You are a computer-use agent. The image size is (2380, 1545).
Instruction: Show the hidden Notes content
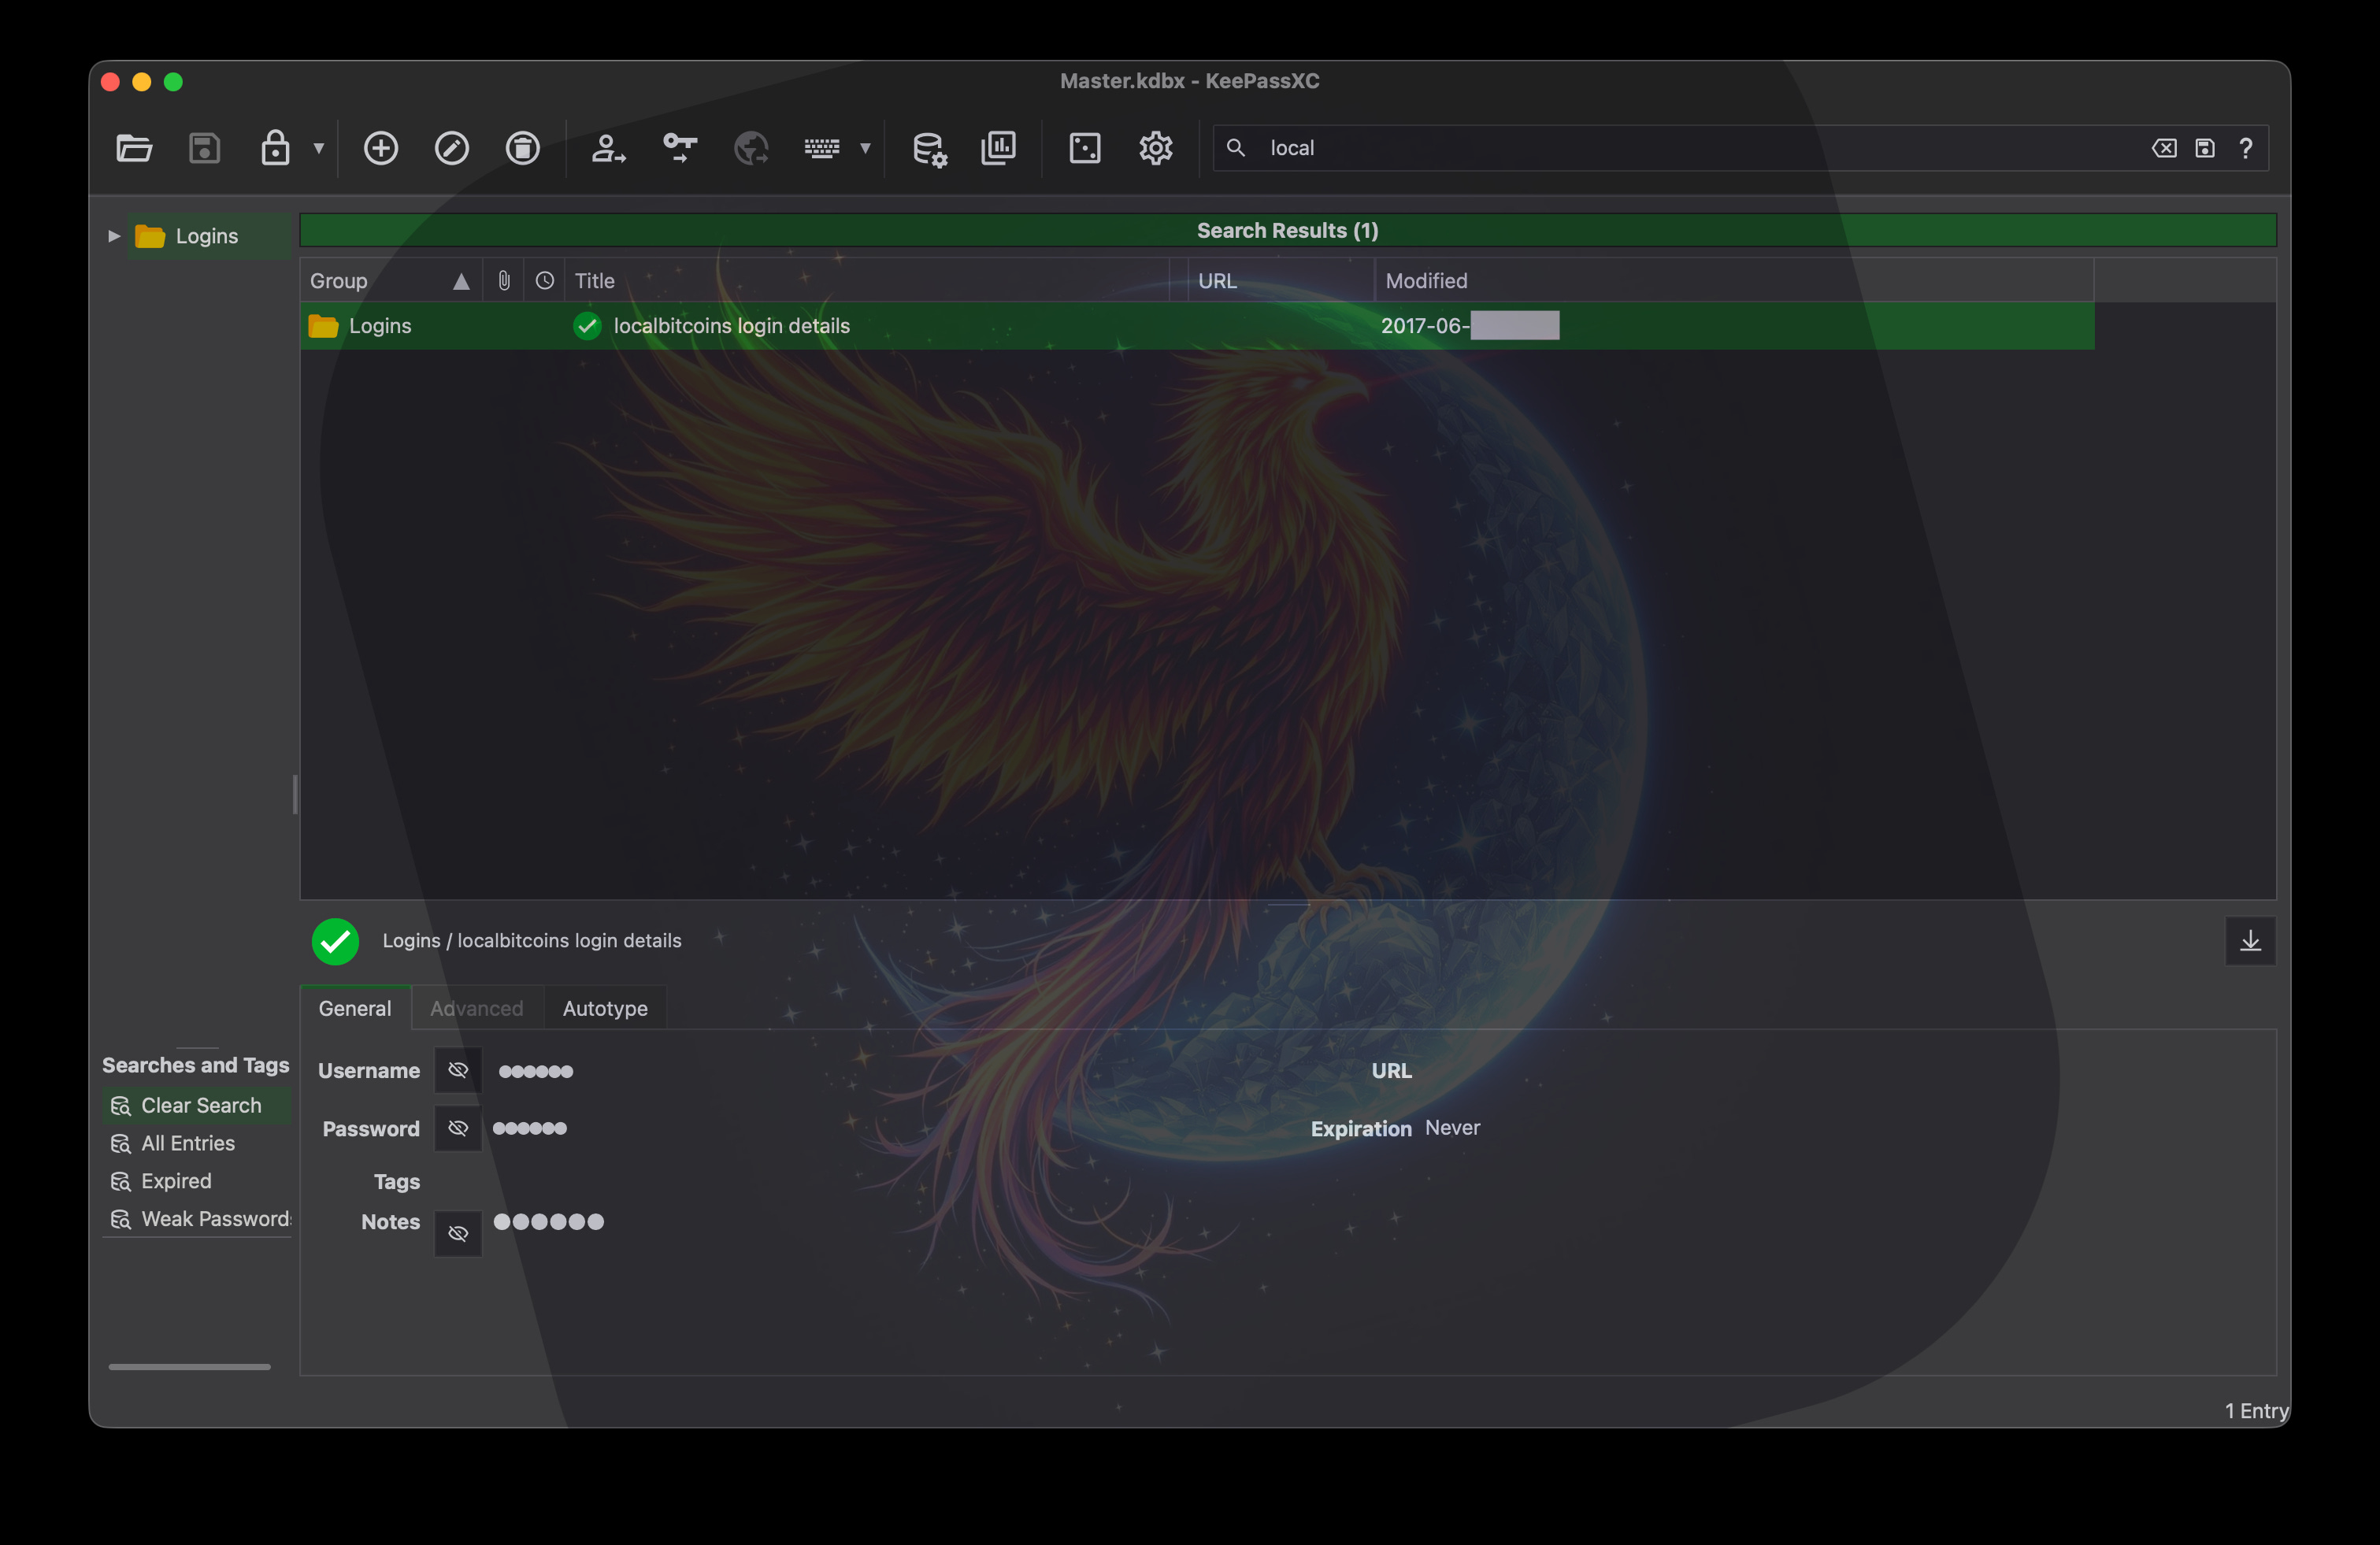[x=458, y=1233]
